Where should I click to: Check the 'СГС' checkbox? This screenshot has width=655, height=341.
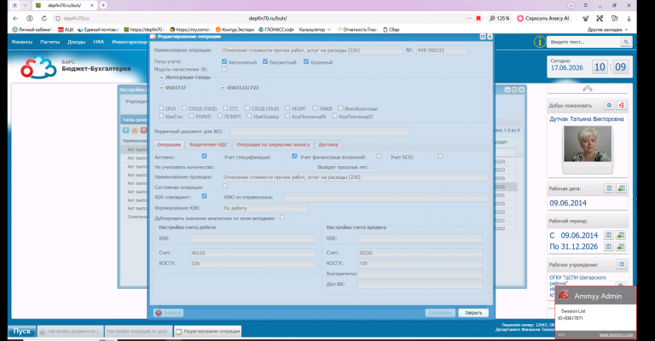[225, 108]
